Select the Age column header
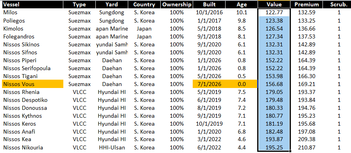Image resolution: width=351 pixels, height=153 pixels. pos(241,4)
